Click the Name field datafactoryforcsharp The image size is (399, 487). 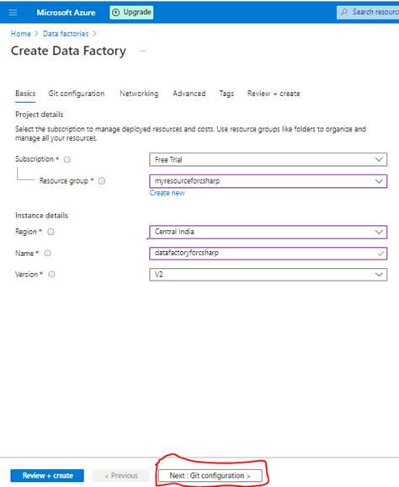pyautogui.click(x=268, y=253)
